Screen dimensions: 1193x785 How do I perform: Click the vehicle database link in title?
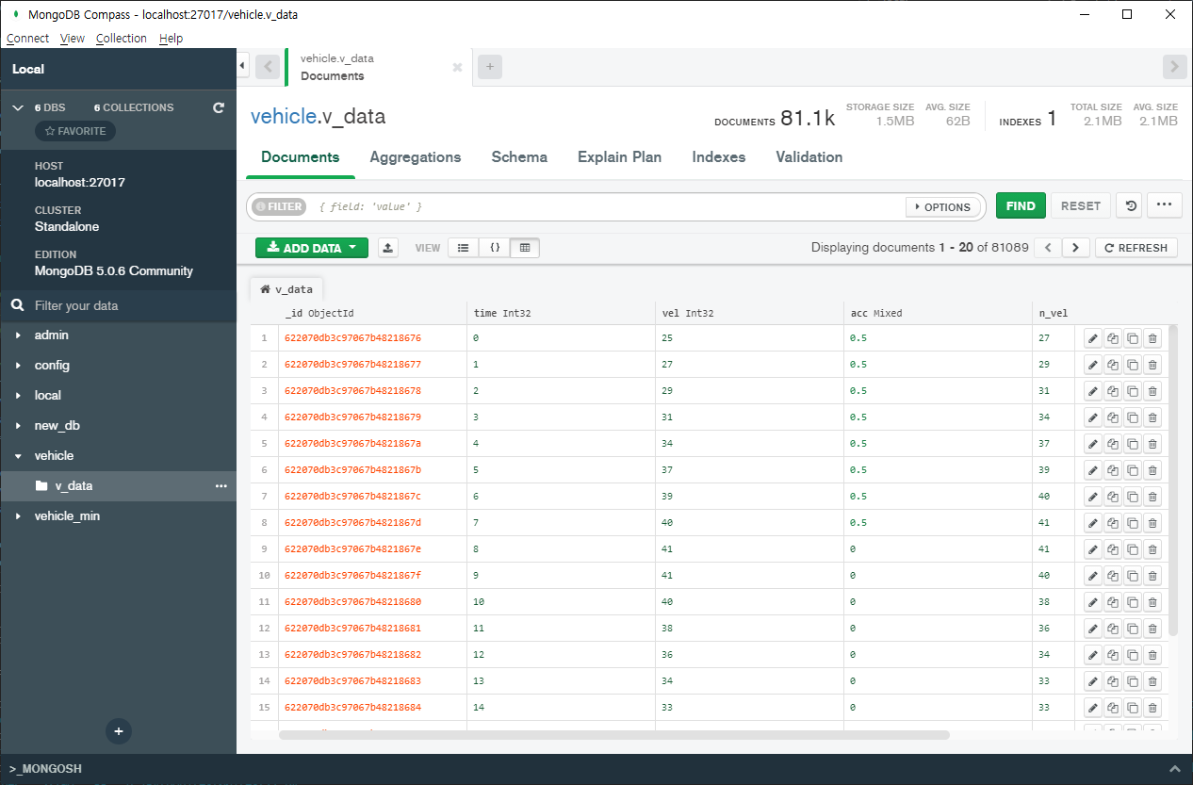[x=283, y=117]
